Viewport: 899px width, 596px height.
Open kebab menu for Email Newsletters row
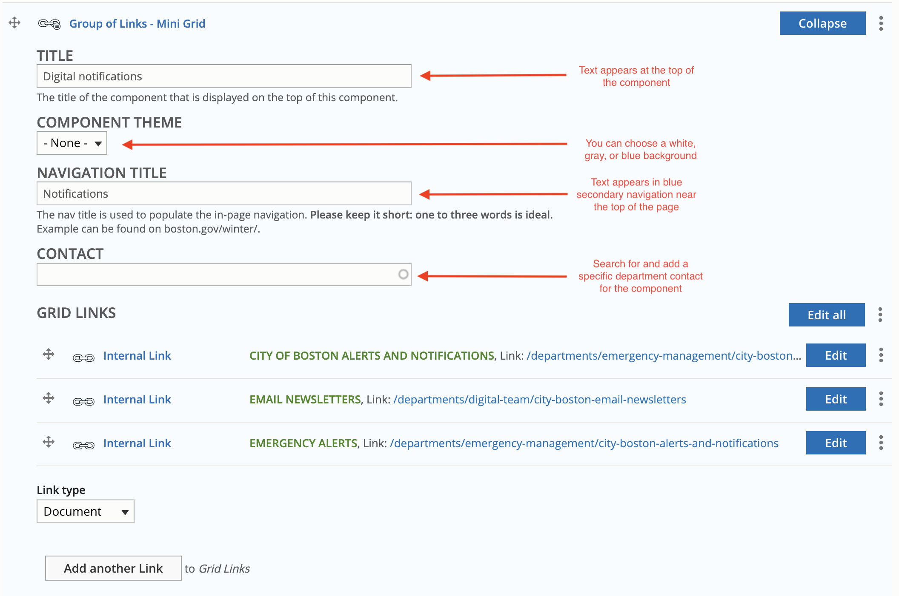click(x=881, y=399)
